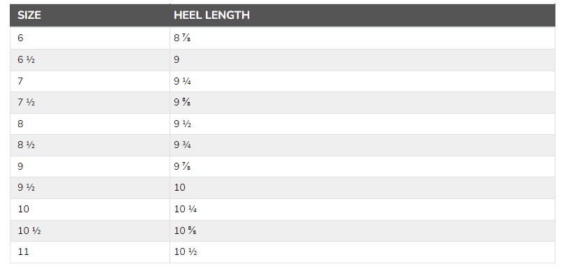Click heel length 10 ¼ value
The width and height of the screenshot is (561, 271).
186,209
